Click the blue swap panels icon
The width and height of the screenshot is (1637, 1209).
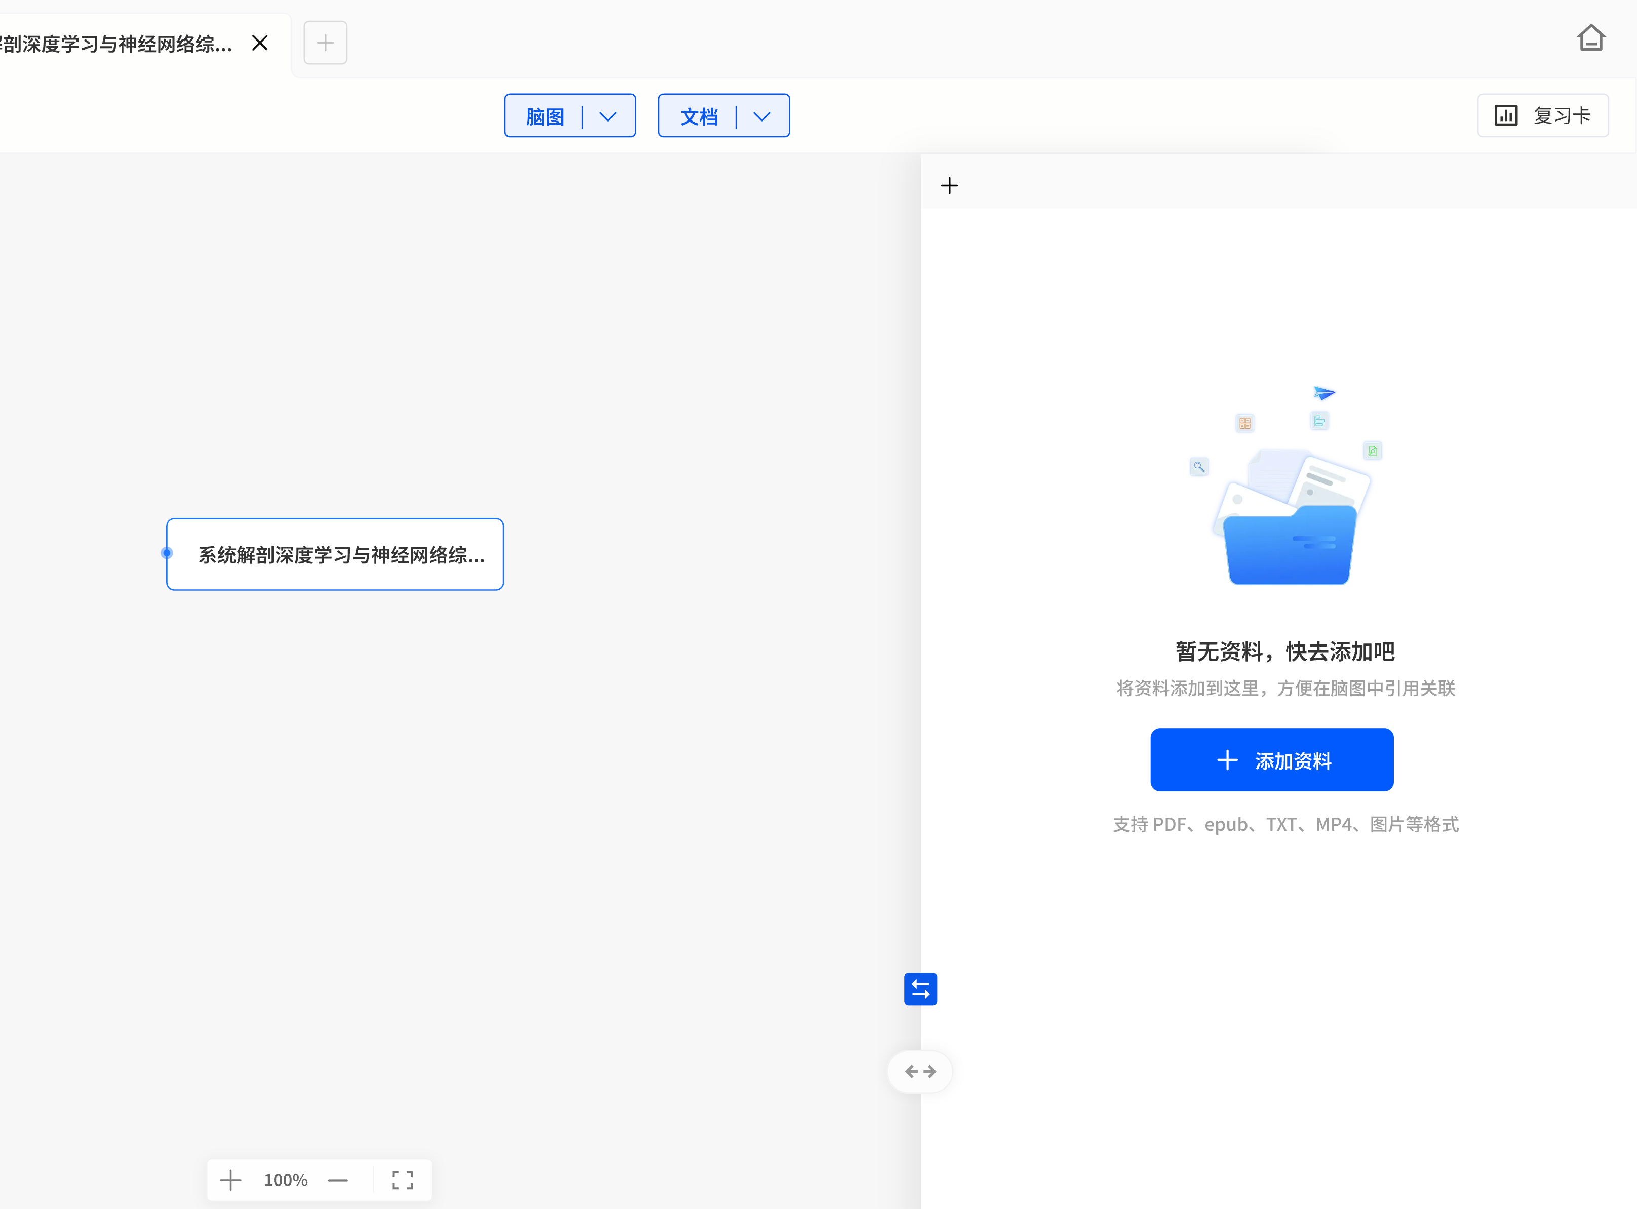click(920, 989)
